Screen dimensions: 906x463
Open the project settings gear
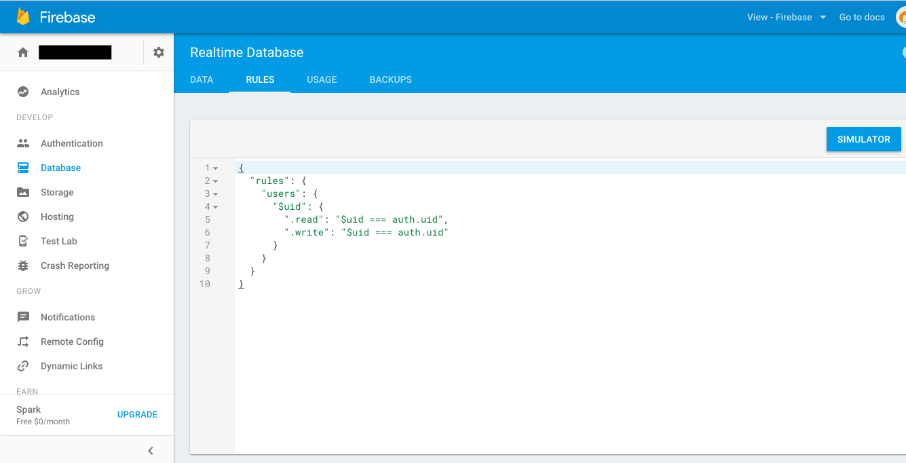coord(159,52)
